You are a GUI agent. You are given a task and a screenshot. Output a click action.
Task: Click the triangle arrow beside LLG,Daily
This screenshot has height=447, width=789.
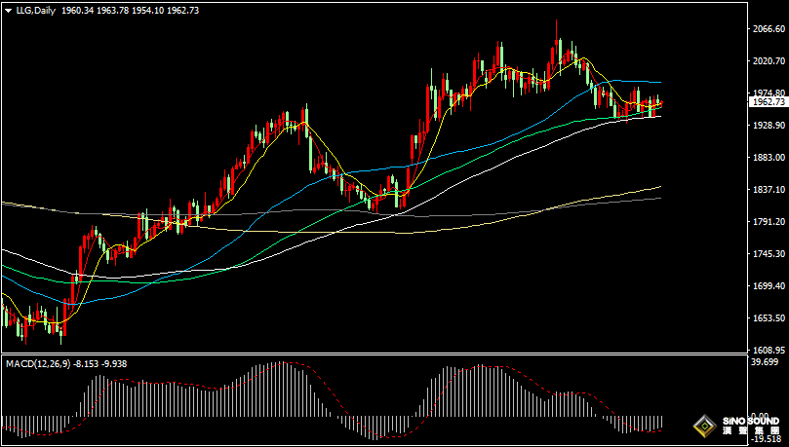tap(8, 10)
